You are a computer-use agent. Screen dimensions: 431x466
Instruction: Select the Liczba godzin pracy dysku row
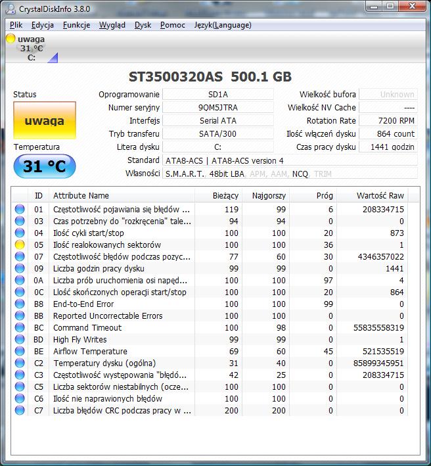pos(210,268)
